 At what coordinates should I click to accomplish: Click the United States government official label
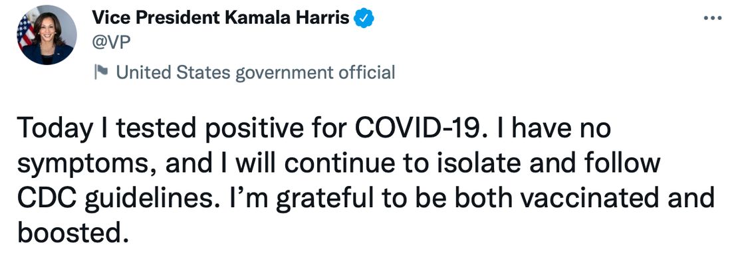click(x=255, y=72)
